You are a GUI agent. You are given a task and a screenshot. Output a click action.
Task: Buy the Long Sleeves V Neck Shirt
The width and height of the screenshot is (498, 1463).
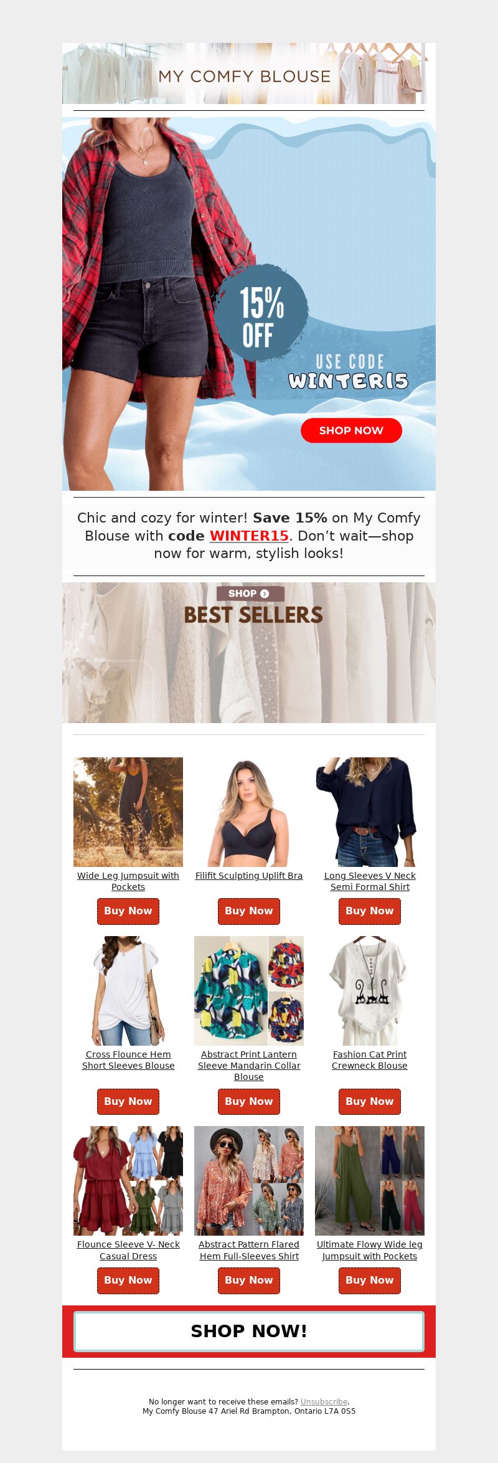(x=370, y=911)
